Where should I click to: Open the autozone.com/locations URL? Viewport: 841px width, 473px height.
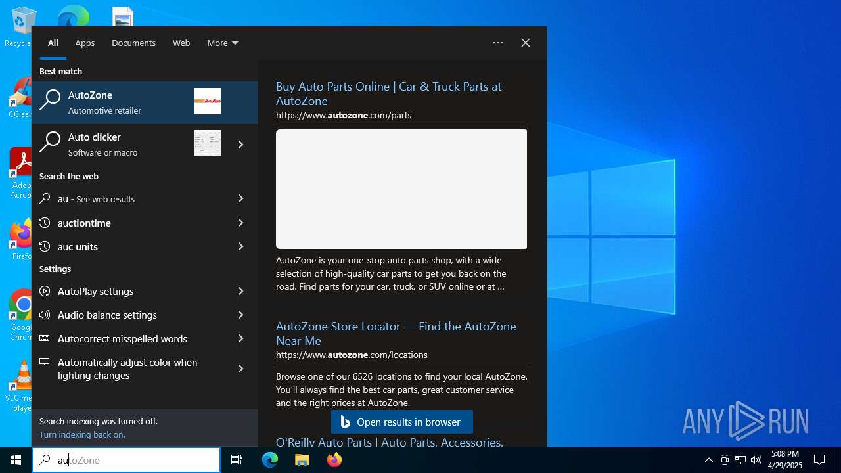(x=352, y=355)
